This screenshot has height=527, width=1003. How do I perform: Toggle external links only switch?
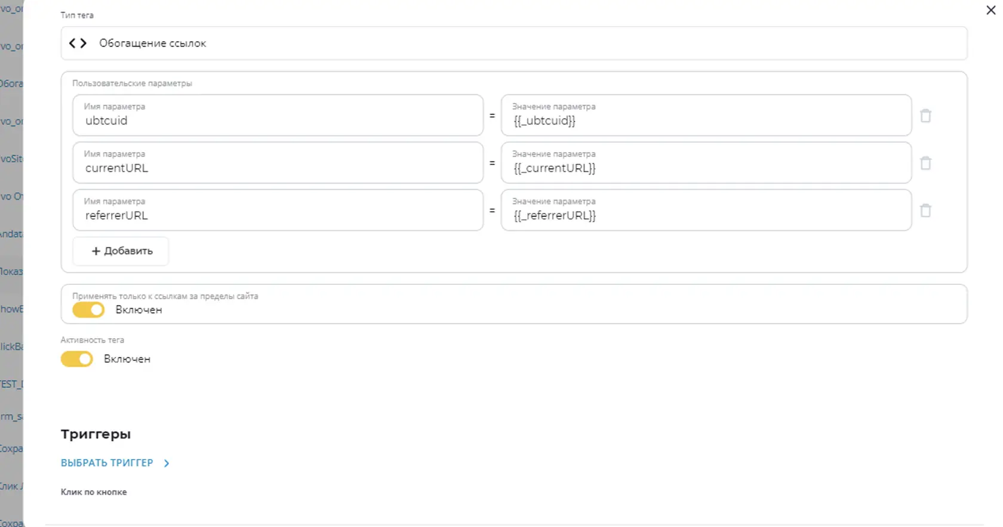[88, 310]
